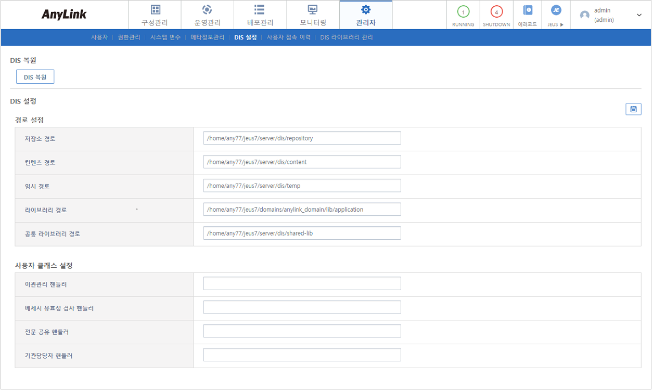Expand the admin user dropdown arrow

pyautogui.click(x=639, y=15)
